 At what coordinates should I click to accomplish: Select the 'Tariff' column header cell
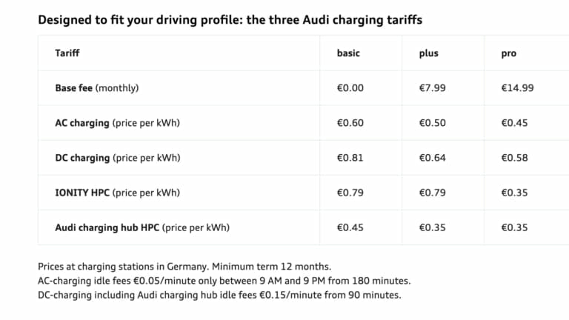click(x=67, y=53)
